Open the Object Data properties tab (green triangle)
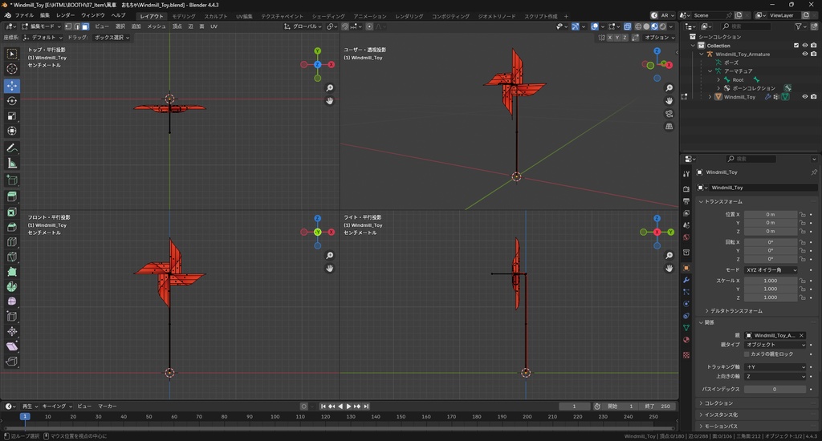This screenshot has width=822, height=441. 686,328
